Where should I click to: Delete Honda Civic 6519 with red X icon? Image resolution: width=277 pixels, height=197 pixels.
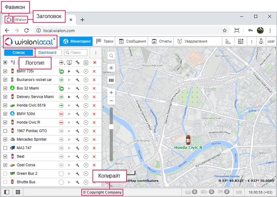click(94, 105)
